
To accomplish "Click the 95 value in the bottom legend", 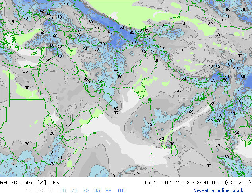I will (97, 191).
